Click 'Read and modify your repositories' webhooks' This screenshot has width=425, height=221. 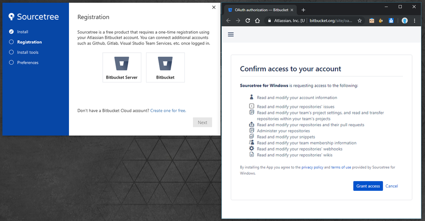click(x=299, y=149)
